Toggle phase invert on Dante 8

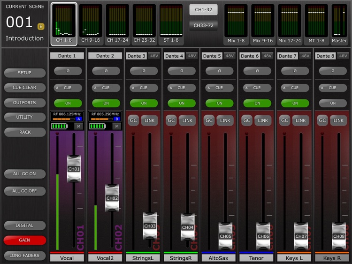(x=333, y=71)
